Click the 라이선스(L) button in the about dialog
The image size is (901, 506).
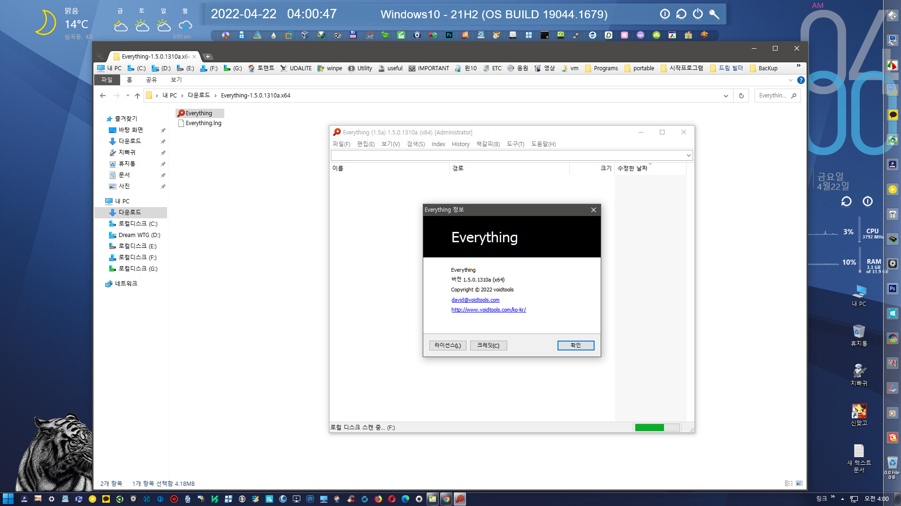(448, 345)
